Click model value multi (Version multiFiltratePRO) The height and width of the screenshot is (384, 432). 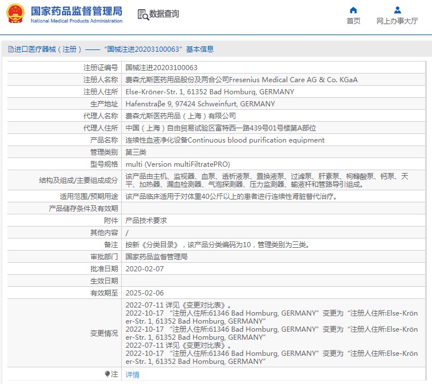point(178,164)
